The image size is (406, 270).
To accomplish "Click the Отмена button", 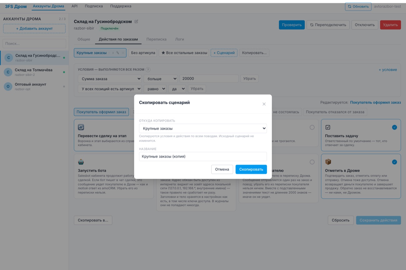I will coord(222,169).
